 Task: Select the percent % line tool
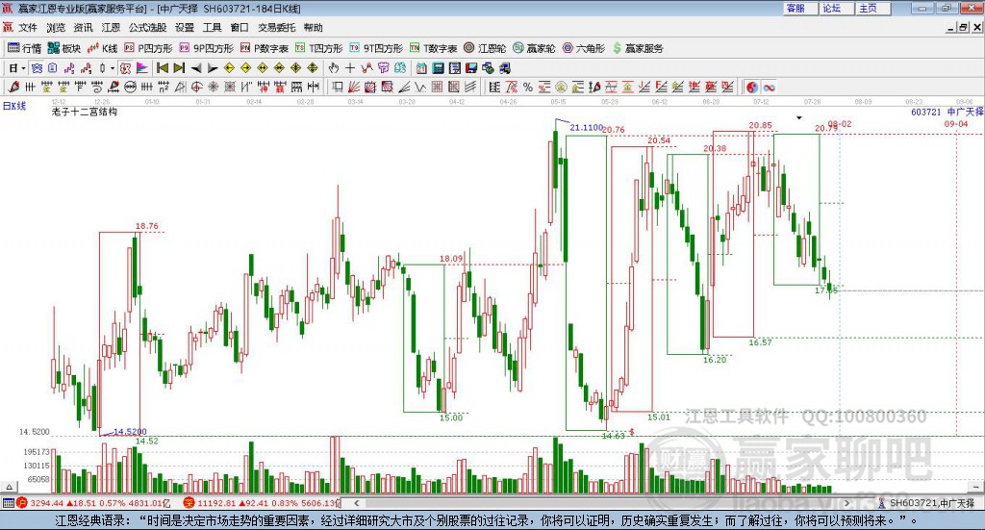coord(528,88)
